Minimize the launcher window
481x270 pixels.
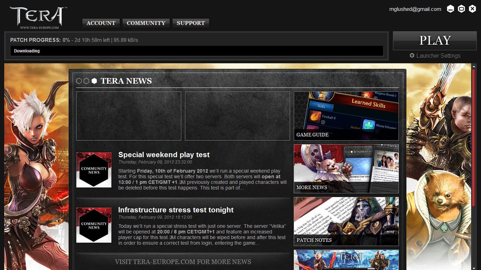pos(450,9)
